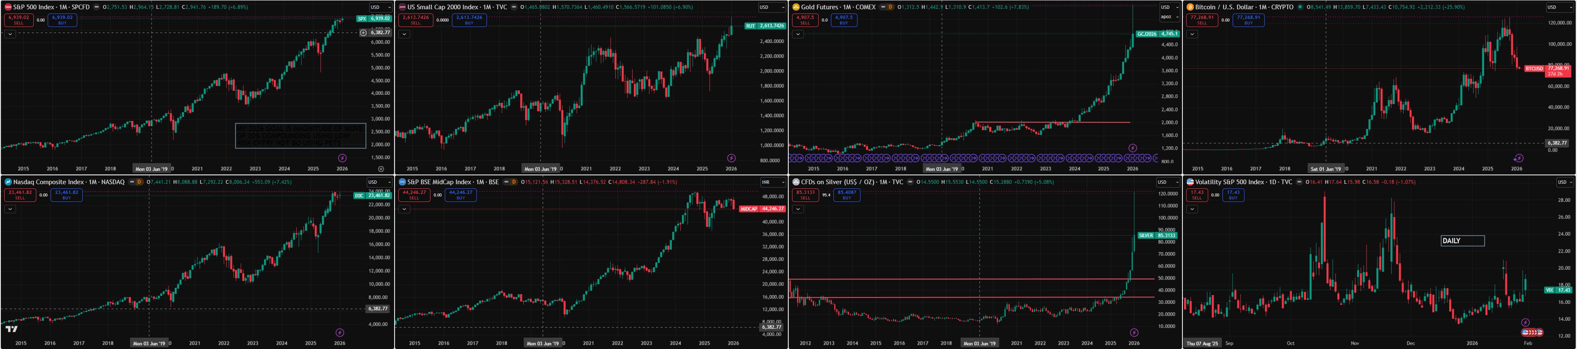Open the USD currency dropdown on the Volatility chart
1577x349 pixels.
pos(1564,182)
